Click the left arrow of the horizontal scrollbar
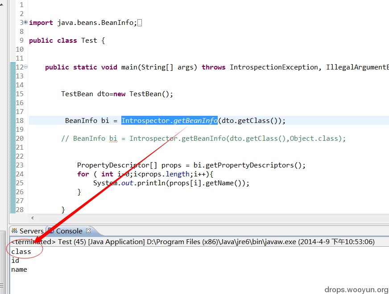Screen dimensions: 389x294 [x=33, y=218]
